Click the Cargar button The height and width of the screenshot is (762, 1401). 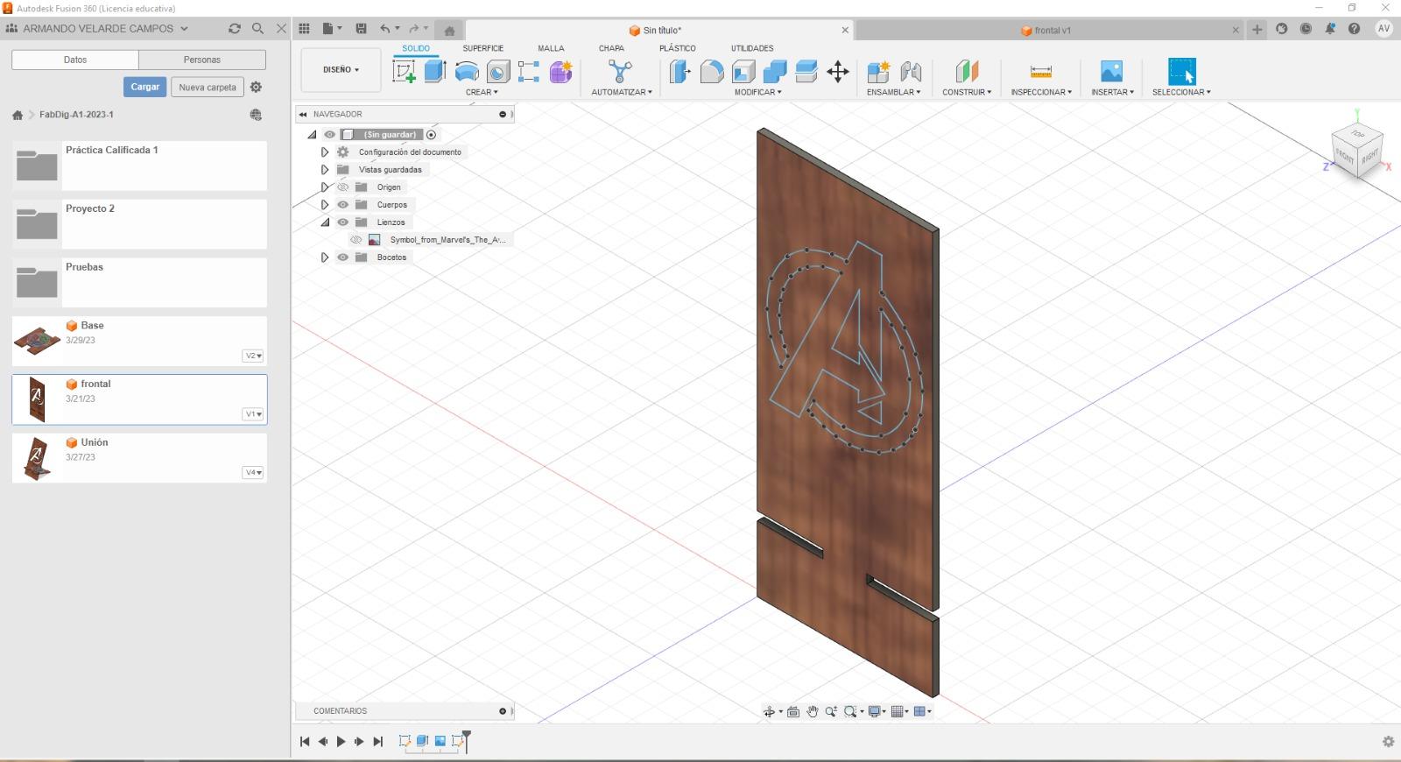(x=145, y=87)
